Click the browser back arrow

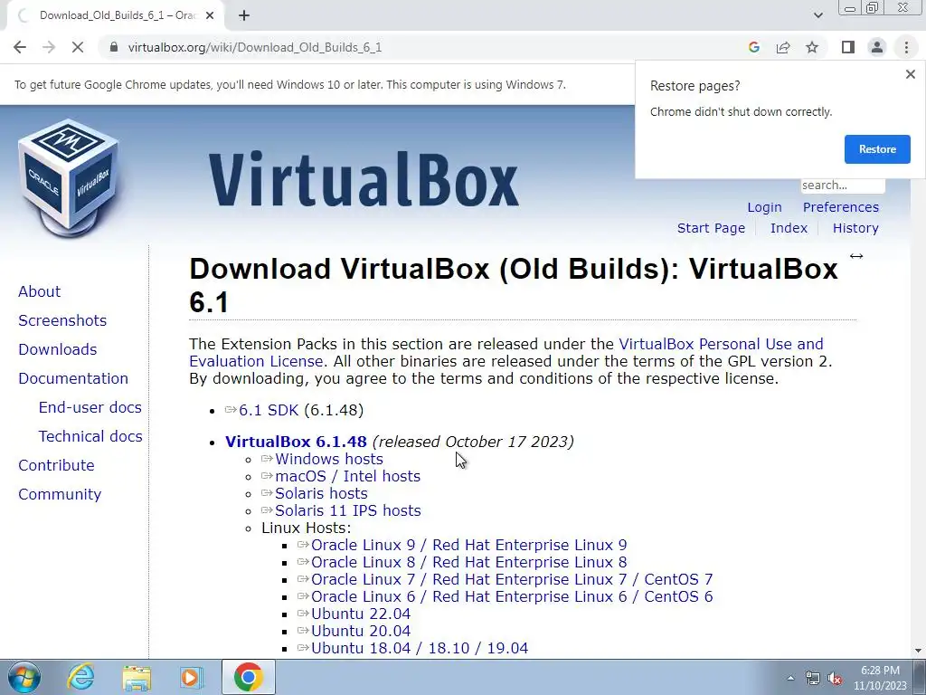click(x=20, y=47)
